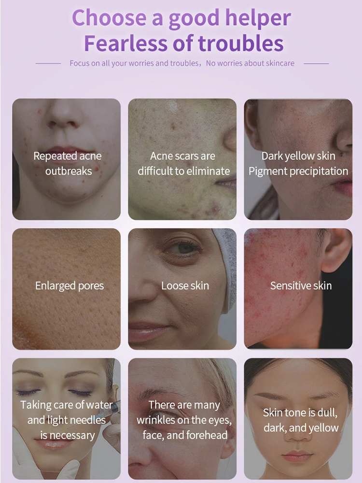Click the 'Enlarged pores' thumbnail

(67, 289)
